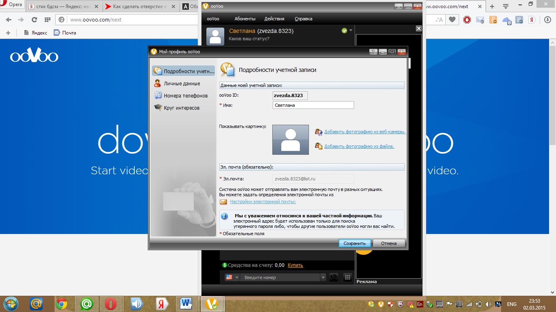This screenshot has width=556, height=312.
Task: Click the Yandex Я extension icon
Action: point(532,19)
